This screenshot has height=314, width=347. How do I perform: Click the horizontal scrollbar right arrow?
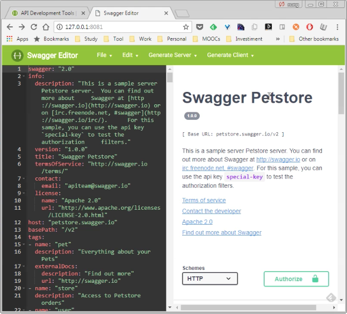pyautogui.click(x=334, y=308)
